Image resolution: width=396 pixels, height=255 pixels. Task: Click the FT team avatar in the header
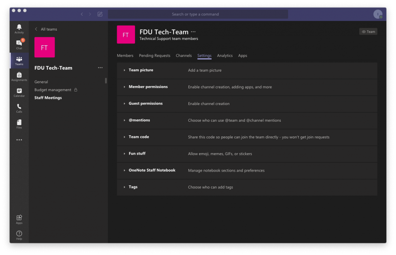(x=126, y=34)
